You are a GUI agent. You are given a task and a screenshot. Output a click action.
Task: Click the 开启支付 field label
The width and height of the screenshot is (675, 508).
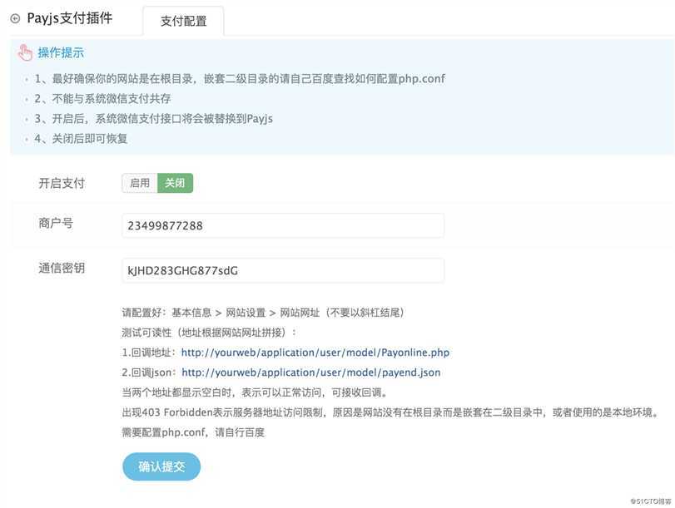[x=62, y=183]
